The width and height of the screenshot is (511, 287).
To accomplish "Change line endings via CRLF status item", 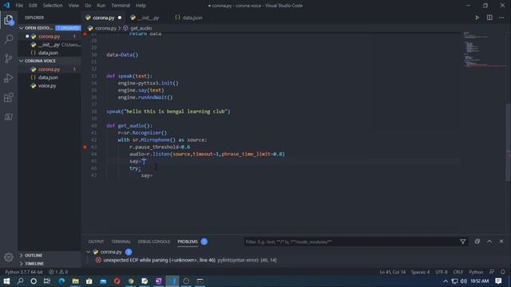I will tap(458, 272).
